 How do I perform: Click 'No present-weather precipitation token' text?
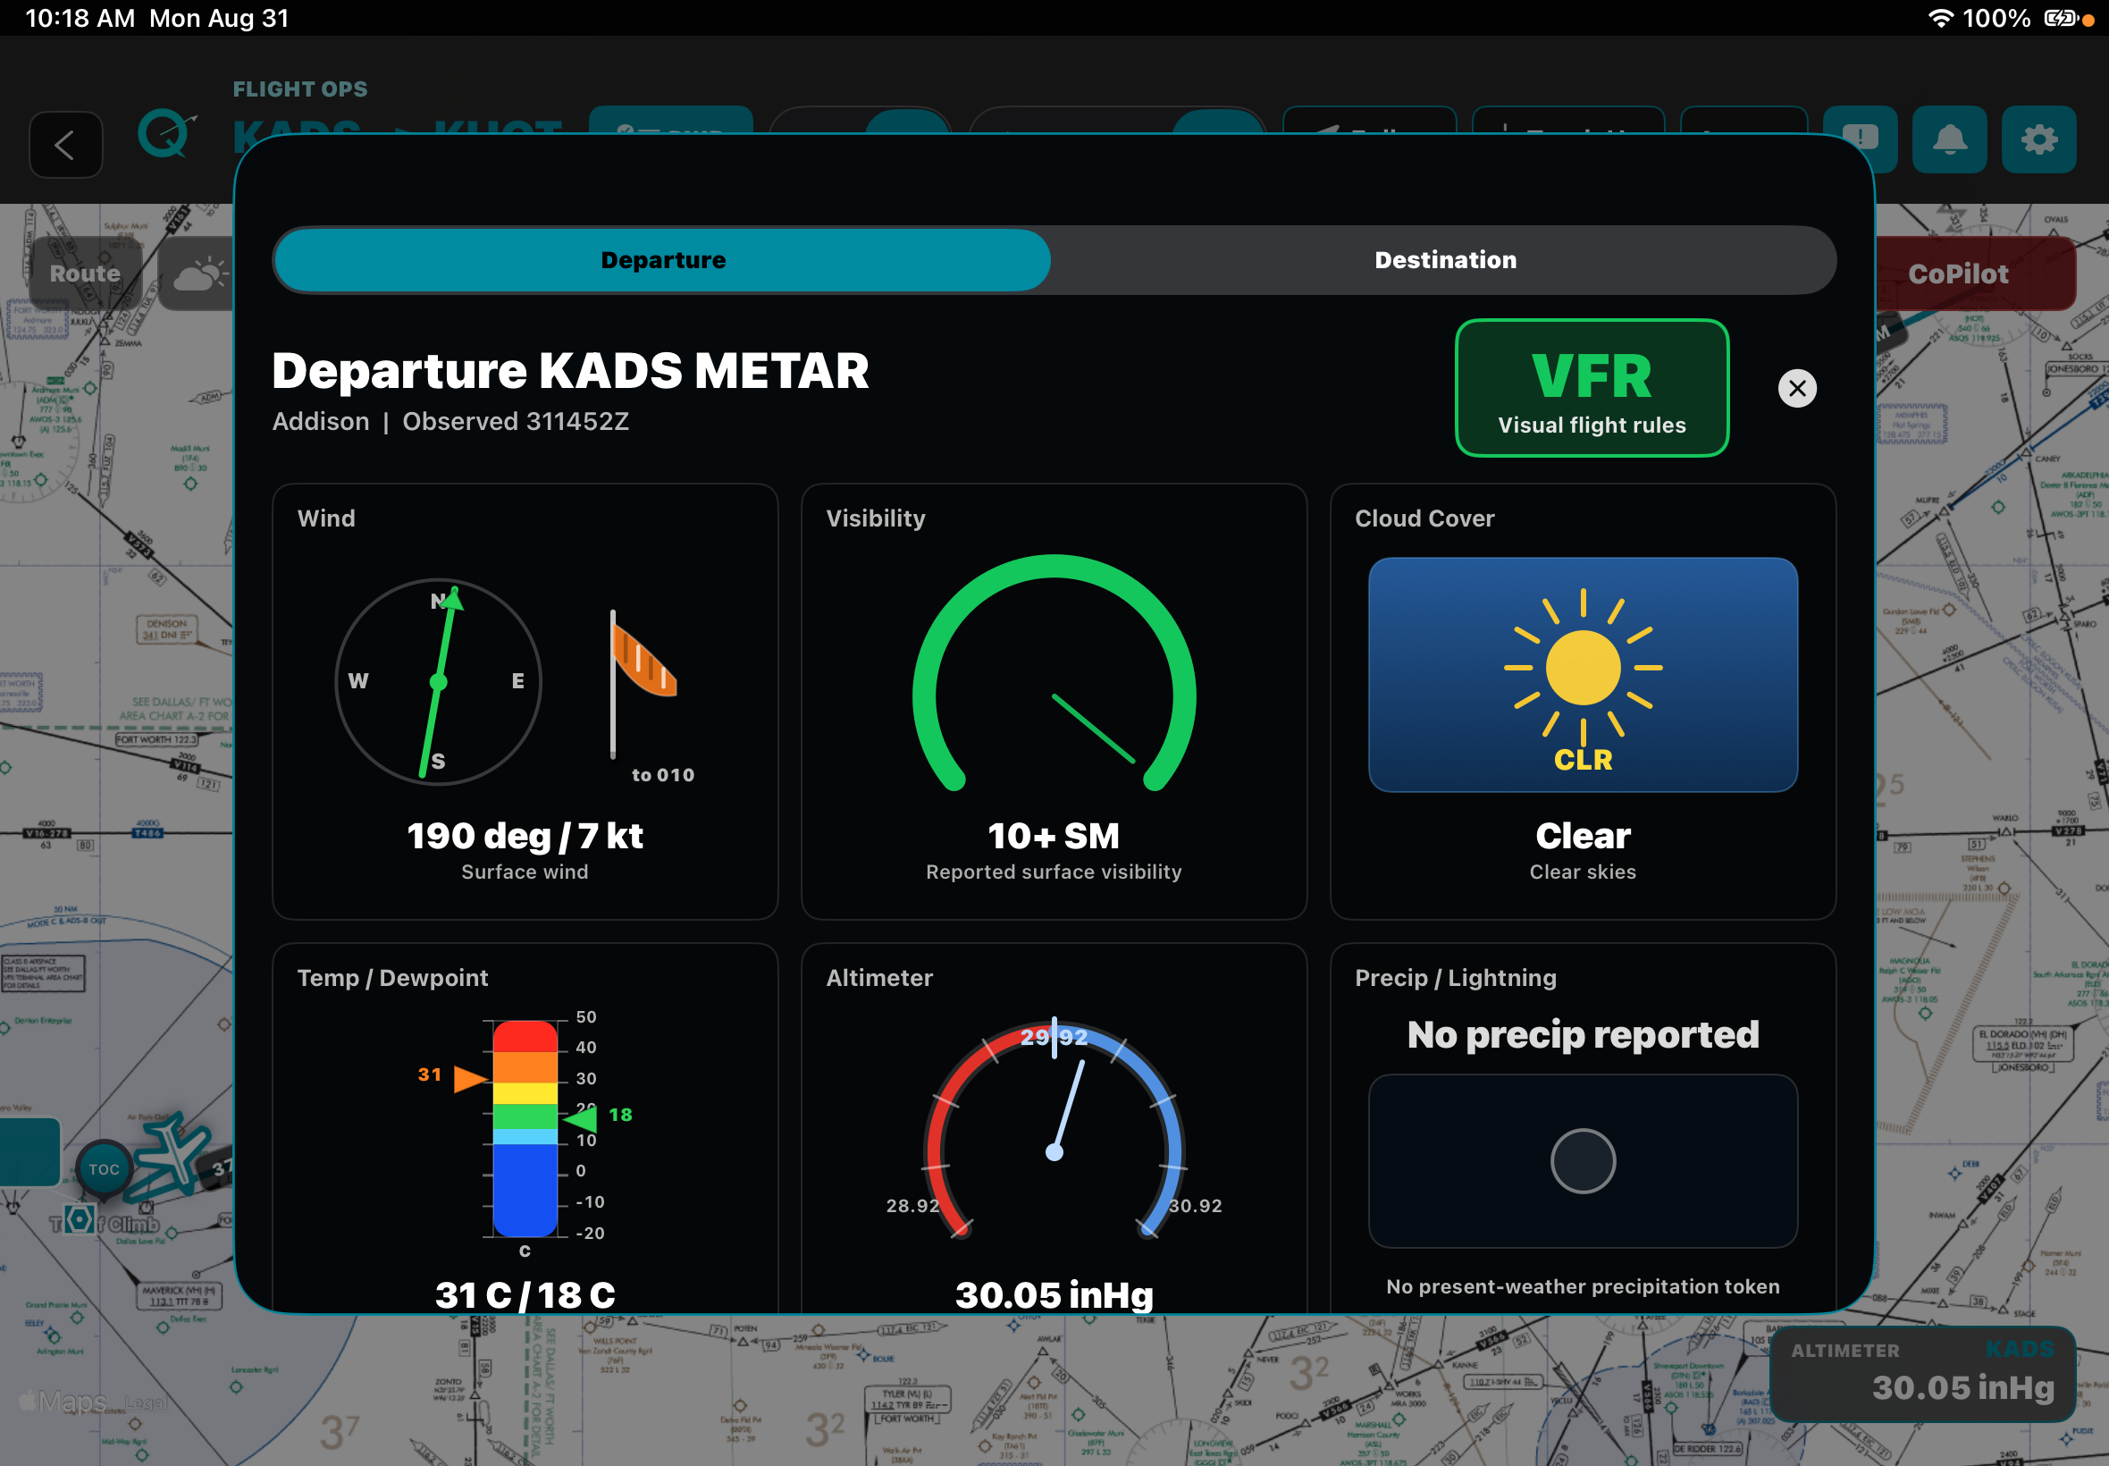tap(1582, 1287)
